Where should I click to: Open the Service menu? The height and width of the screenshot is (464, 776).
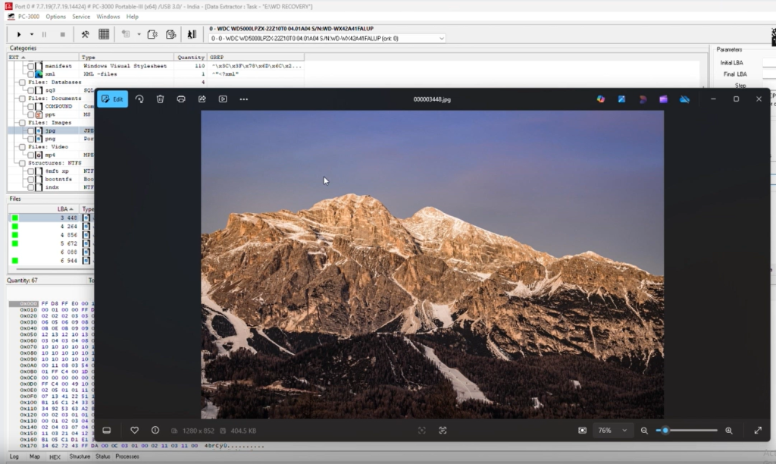pos(81,16)
